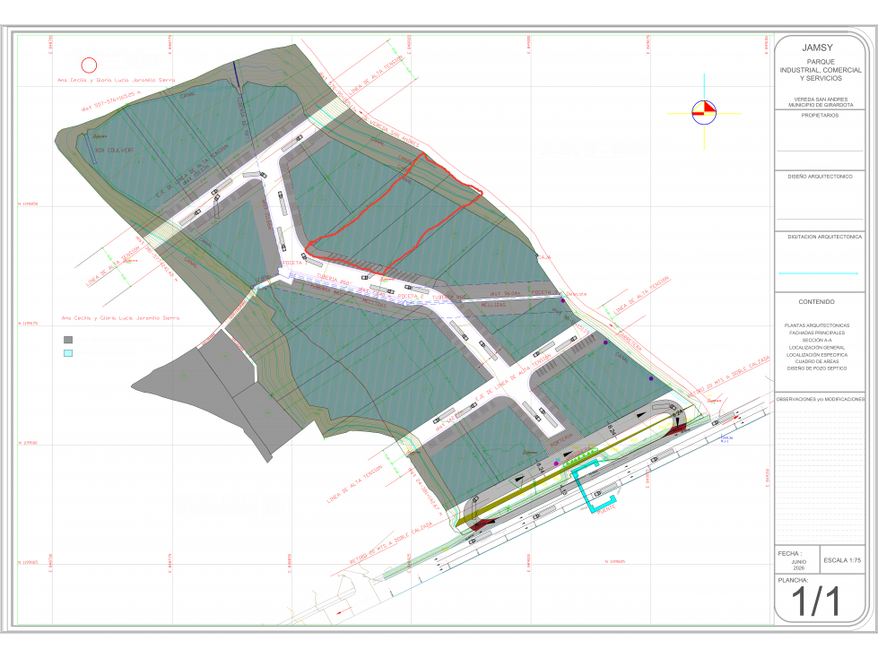Click the 'TUBERIA DE 70"' pipe label

[x=245, y=118]
